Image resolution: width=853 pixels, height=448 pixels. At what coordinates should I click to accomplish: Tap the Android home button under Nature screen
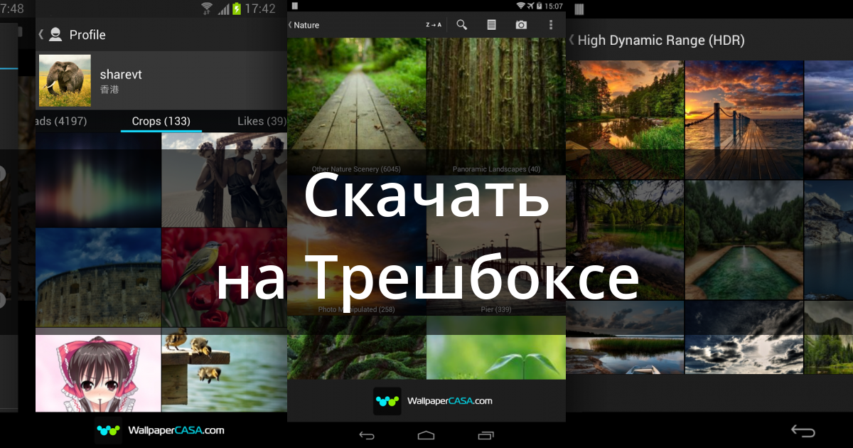click(x=426, y=434)
